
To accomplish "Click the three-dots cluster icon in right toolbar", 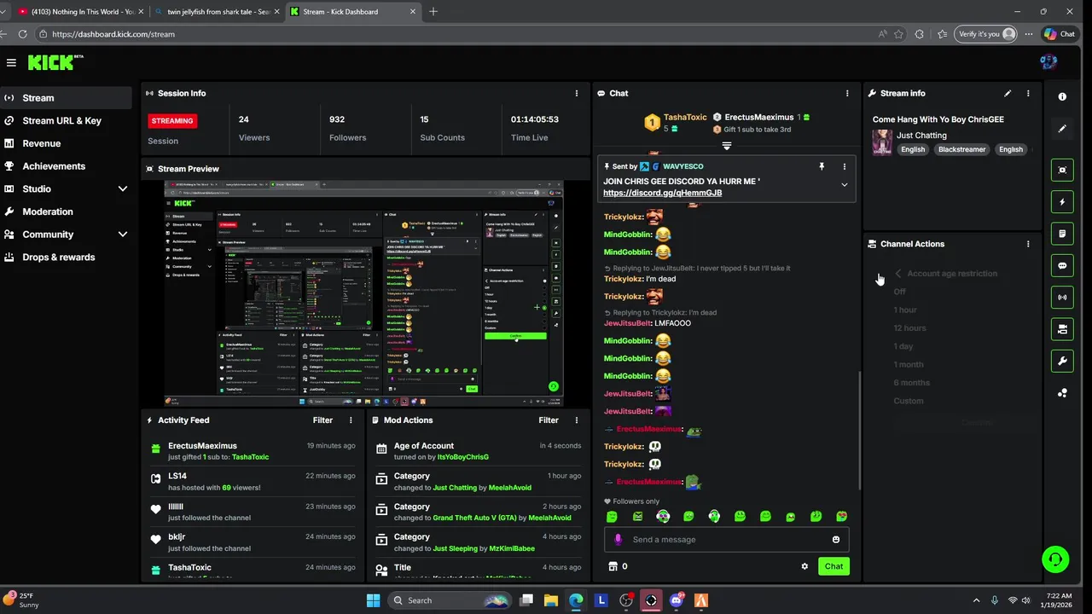I will [1062, 392].
